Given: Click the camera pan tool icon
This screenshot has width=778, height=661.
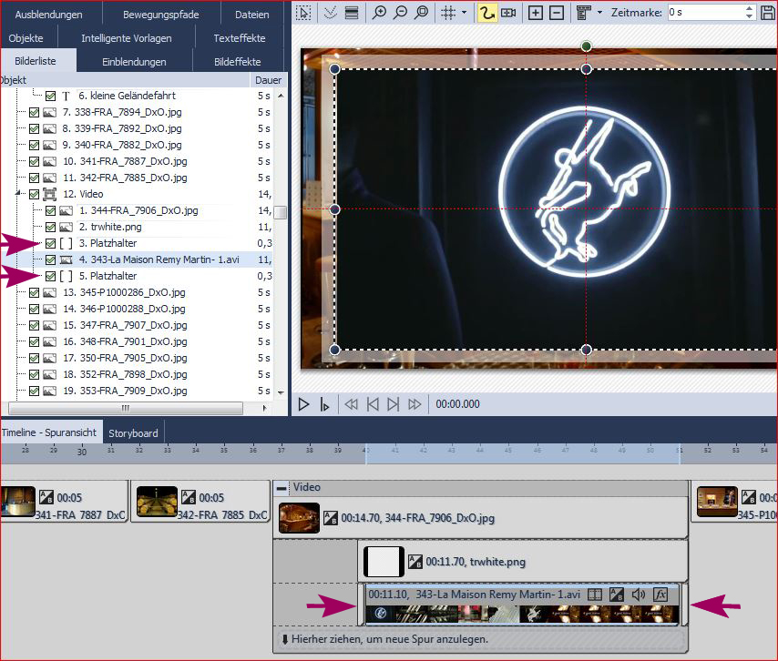Looking at the screenshot, I should point(508,13).
